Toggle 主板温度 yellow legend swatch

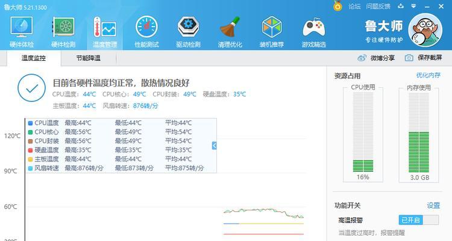pyautogui.click(x=30, y=159)
